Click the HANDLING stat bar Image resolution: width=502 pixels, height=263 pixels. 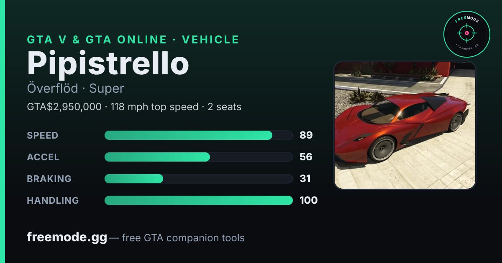click(x=198, y=200)
